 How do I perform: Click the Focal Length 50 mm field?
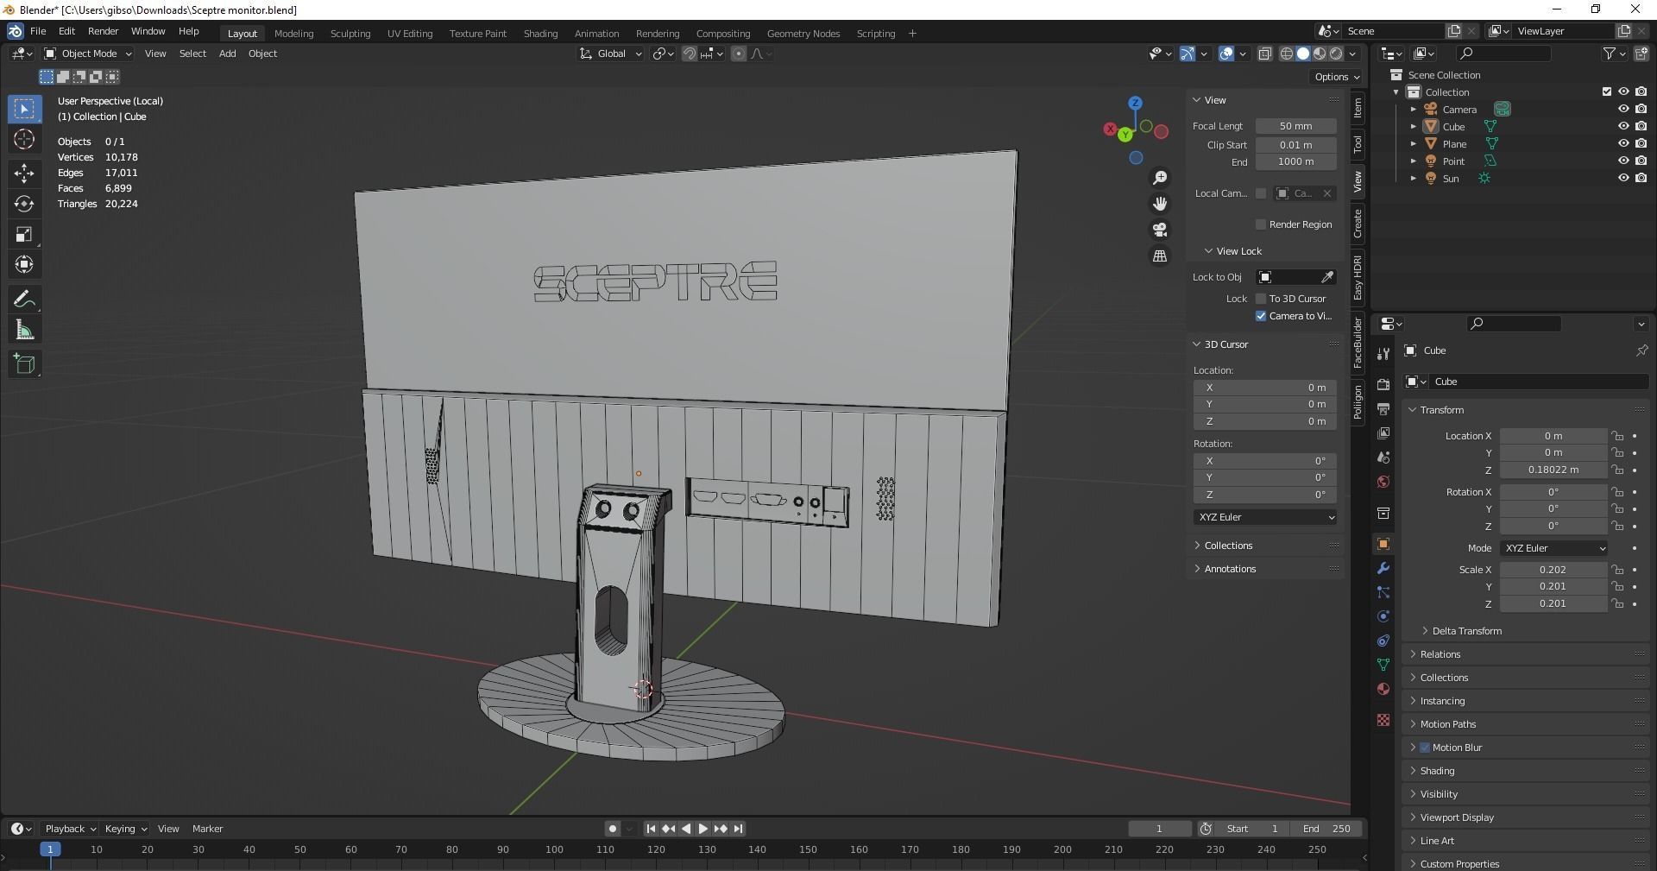click(x=1295, y=126)
